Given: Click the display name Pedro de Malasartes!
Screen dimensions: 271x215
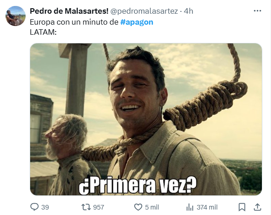Looking at the screenshot, I should pos(69,11).
